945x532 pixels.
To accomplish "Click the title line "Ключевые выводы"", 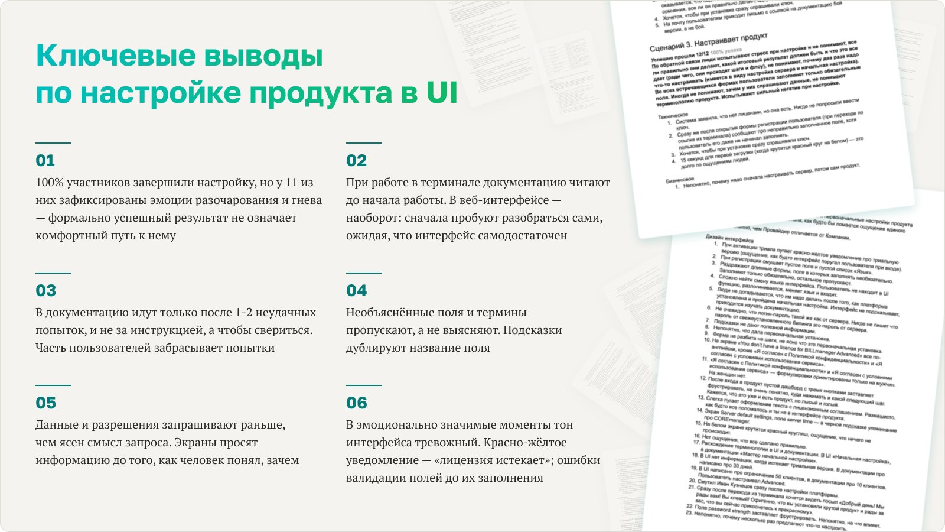I will pyautogui.click(x=180, y=56).
